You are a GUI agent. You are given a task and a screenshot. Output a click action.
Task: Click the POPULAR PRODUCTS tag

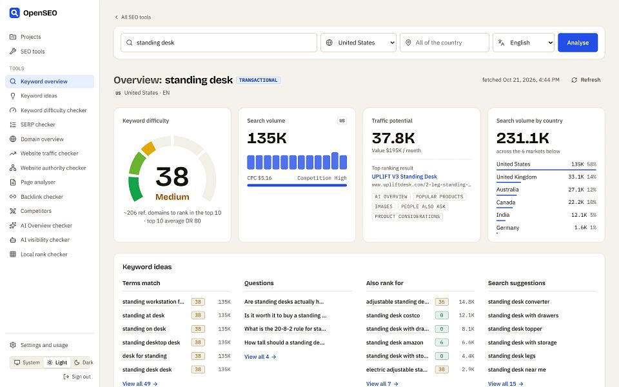pos(439,197)
